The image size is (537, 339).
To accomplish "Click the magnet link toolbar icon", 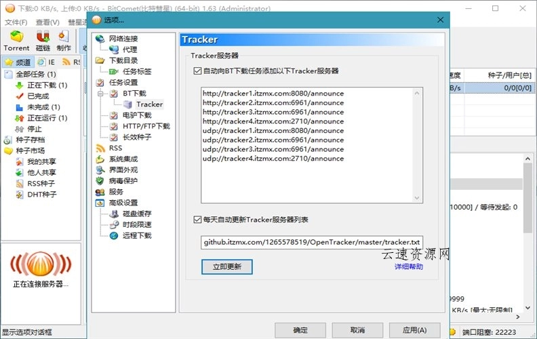I will click(43, 41).
